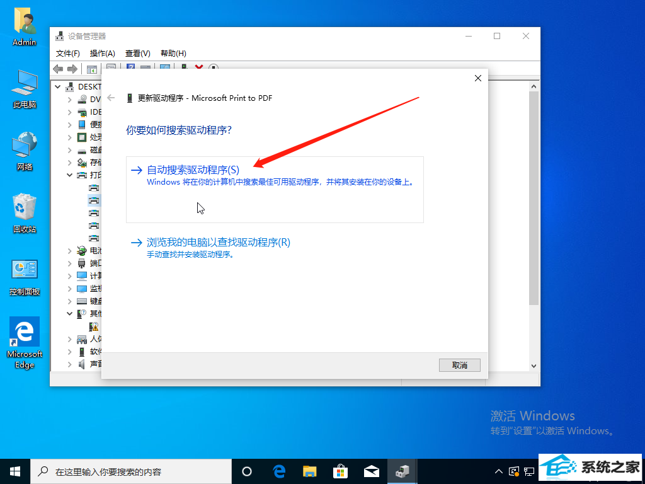The width and height of the screenshot is (645, 484).
Task: Open the 文件(F) menu
Action: click(x=68, y=54)
